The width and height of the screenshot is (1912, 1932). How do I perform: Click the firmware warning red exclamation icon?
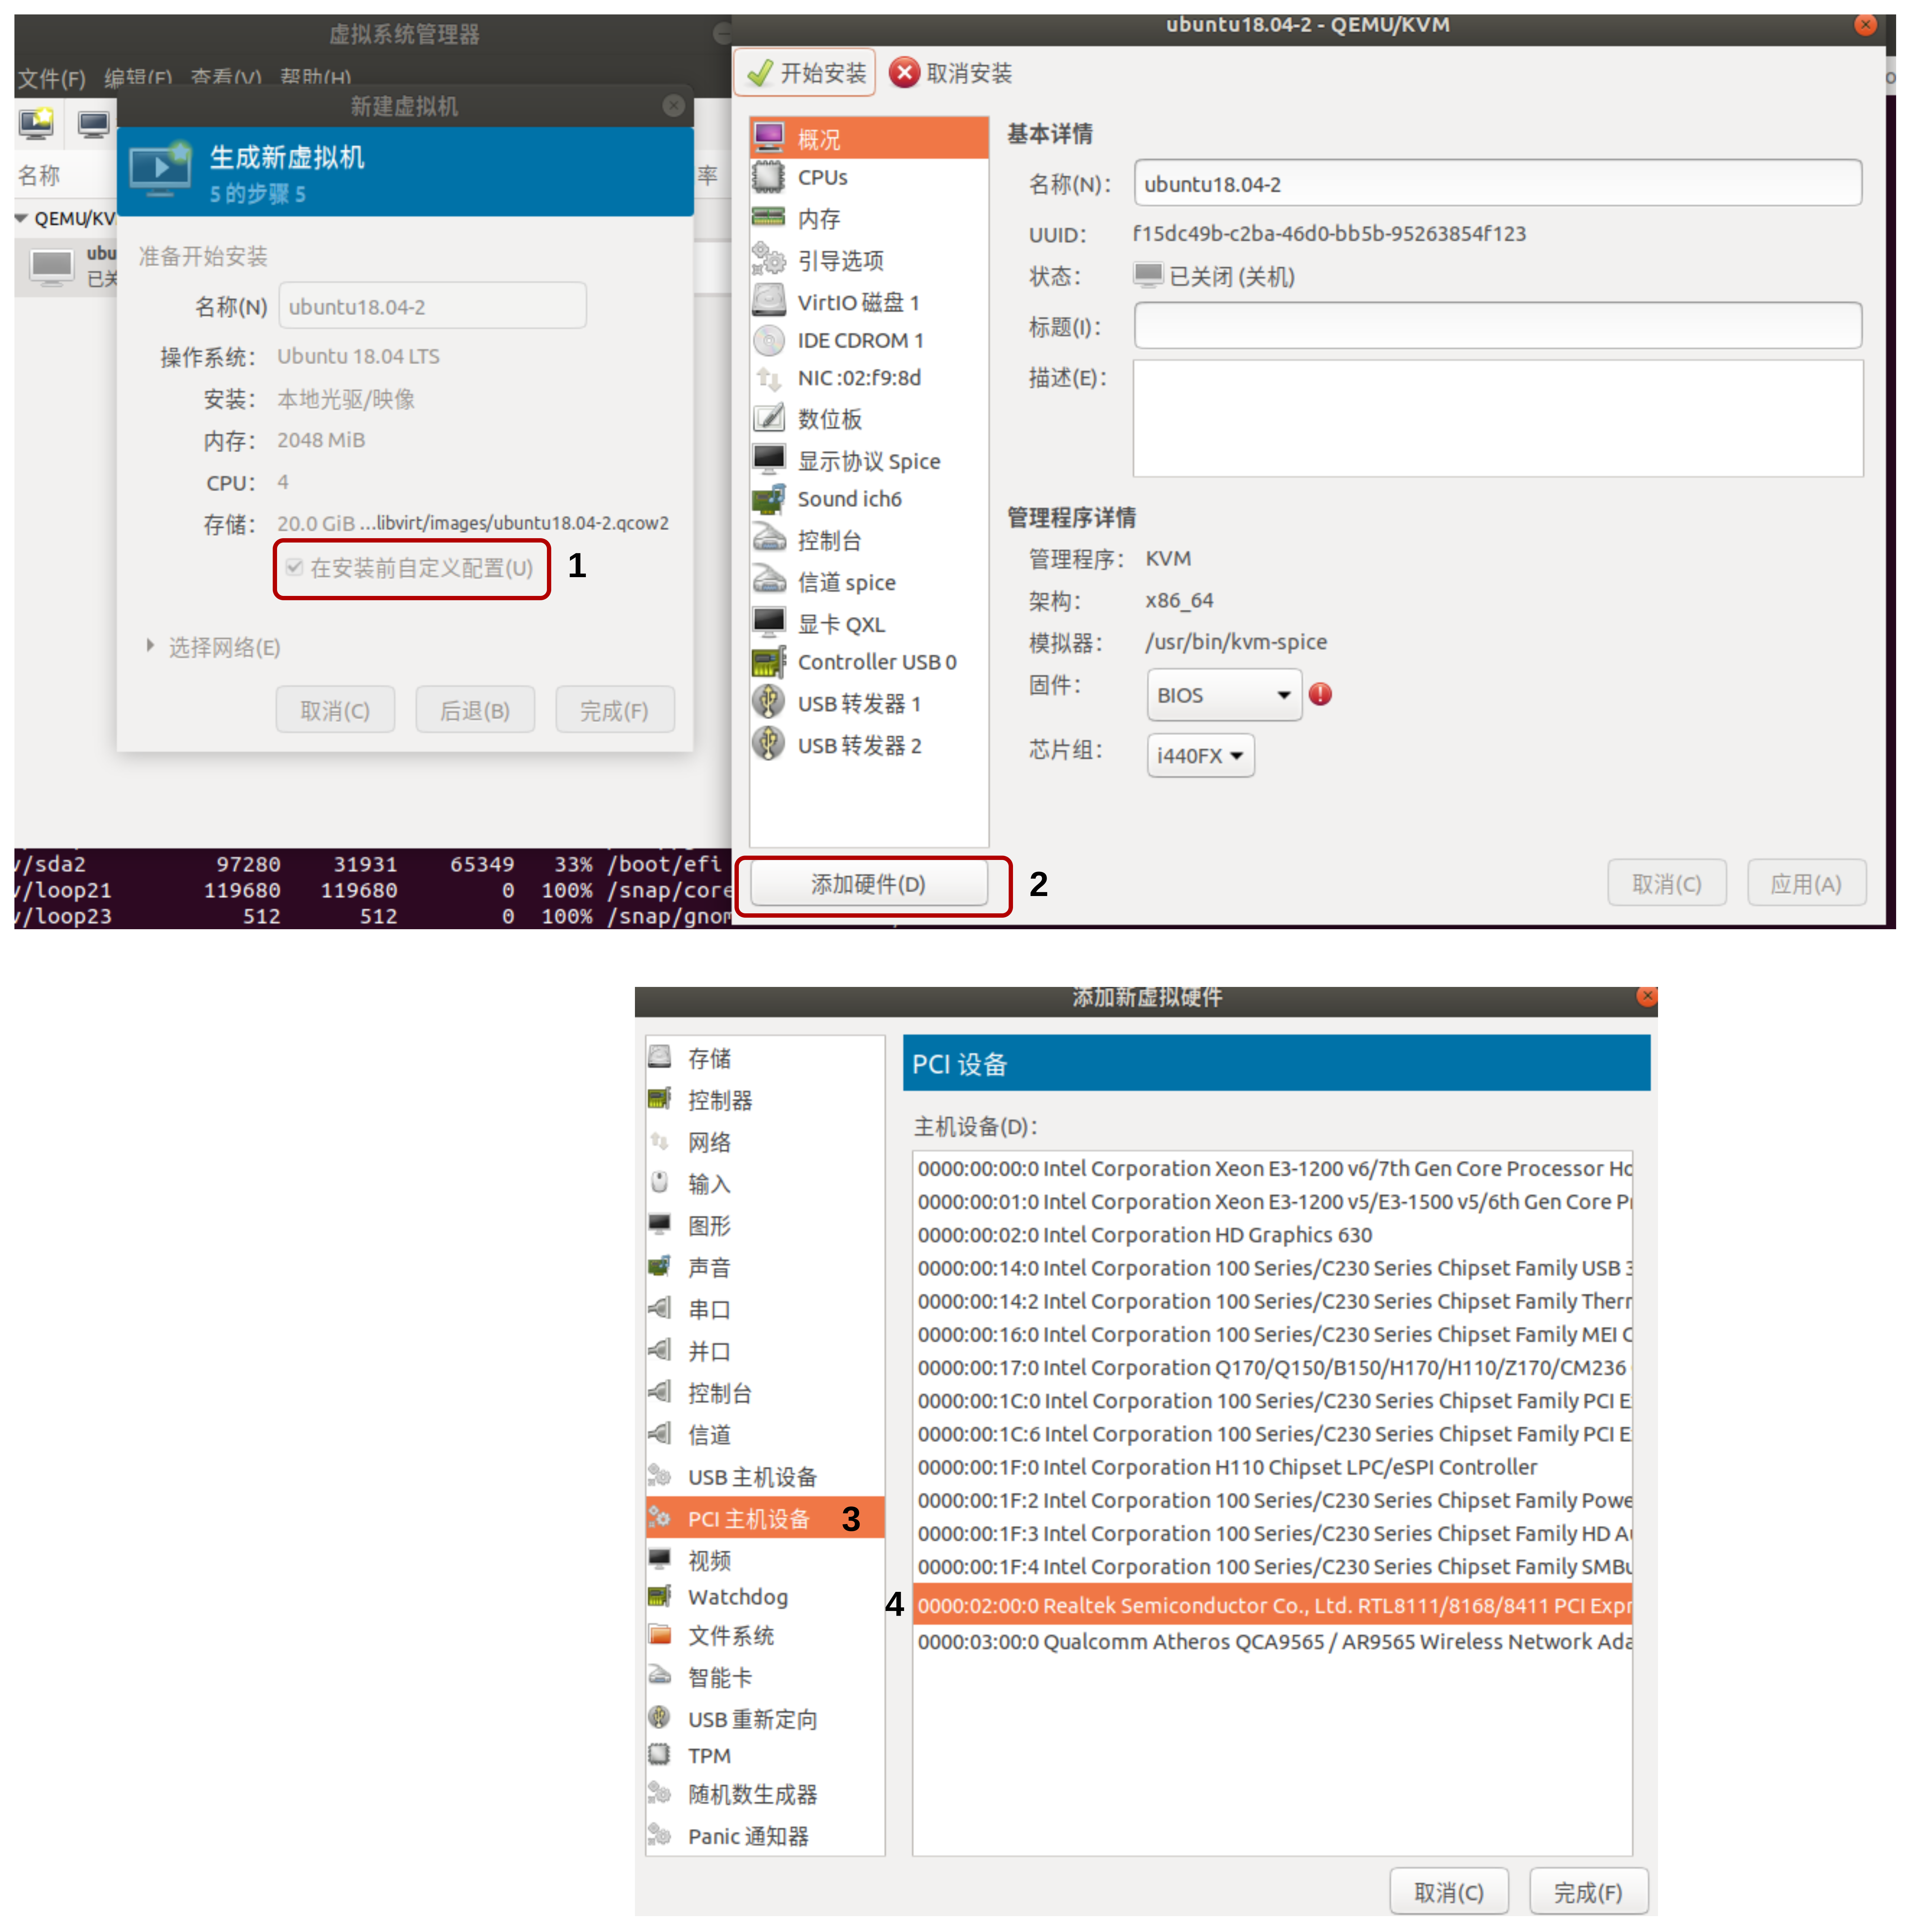pos(1320,694)
